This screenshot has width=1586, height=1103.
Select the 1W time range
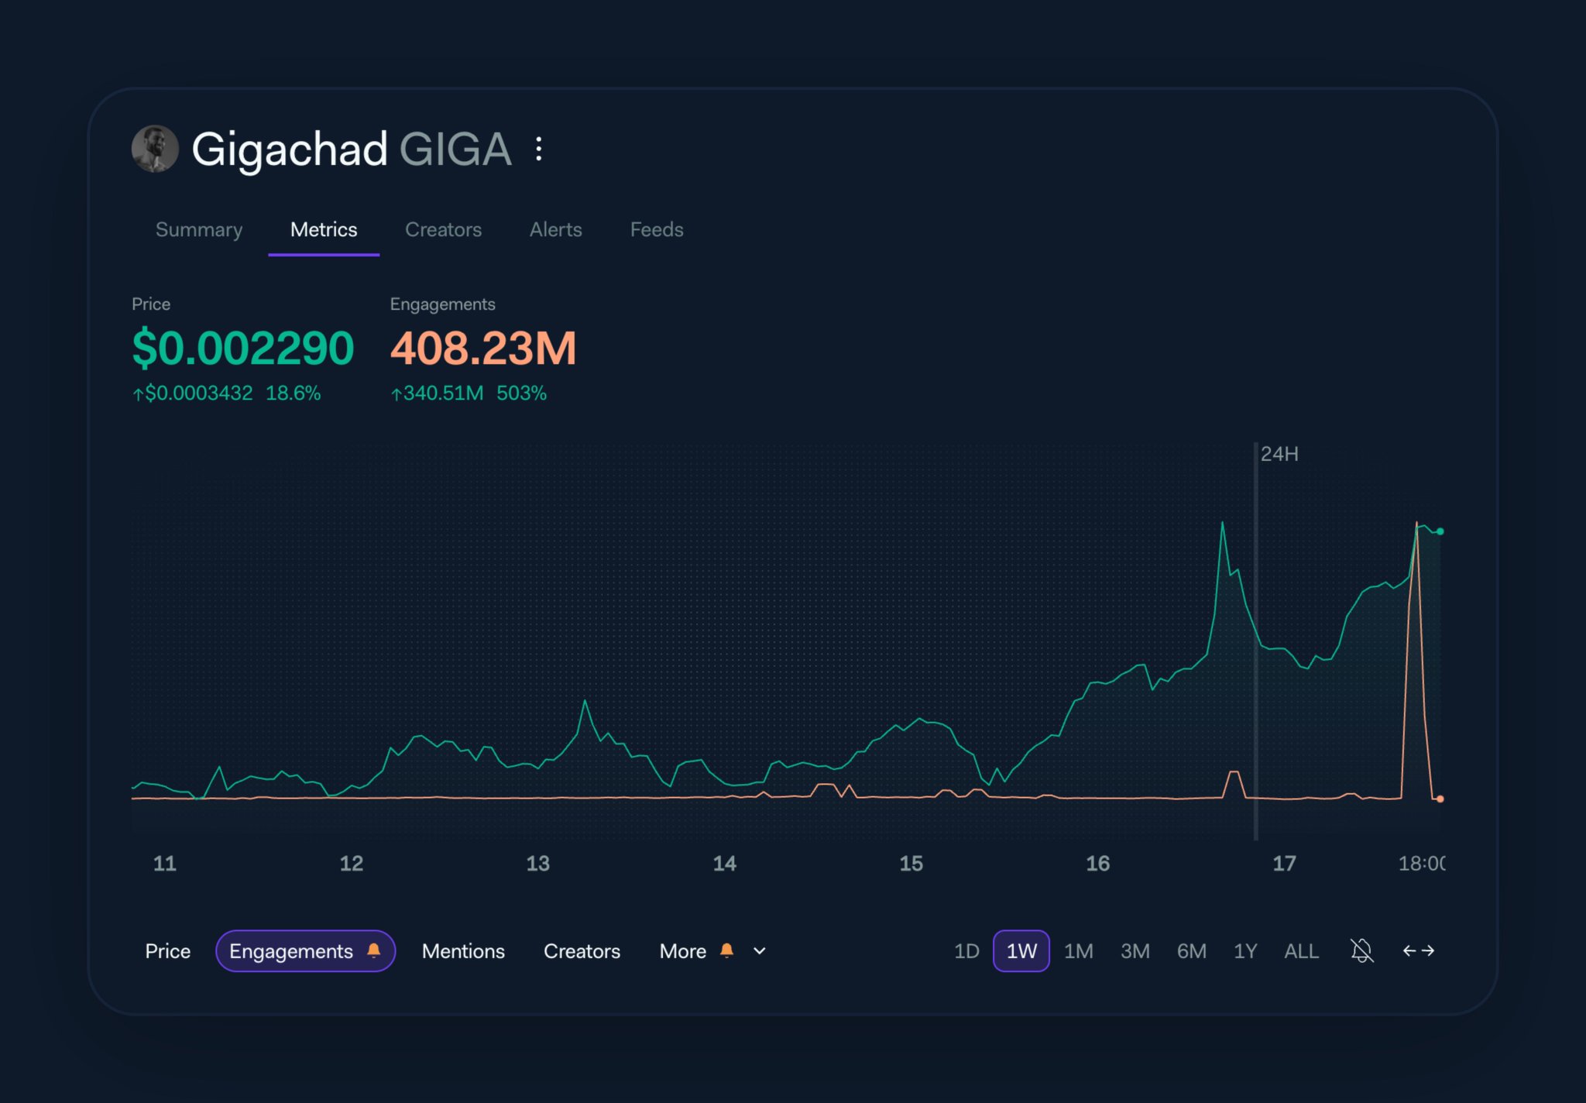(1021, 951)
